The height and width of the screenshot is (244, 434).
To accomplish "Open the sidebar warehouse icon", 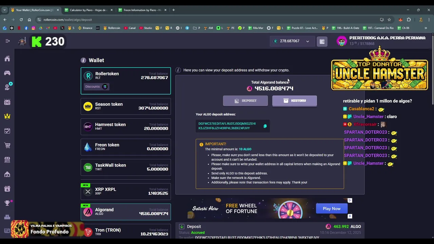I will [x=7, y=174].
